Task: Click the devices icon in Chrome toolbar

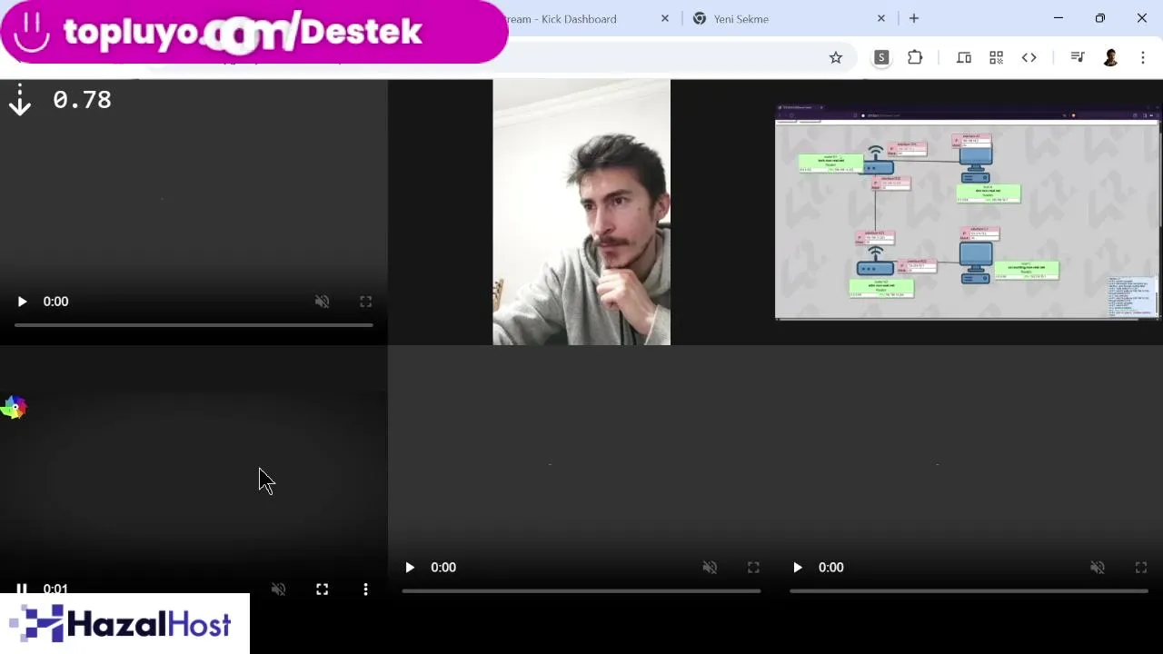Action: pos(964,57)
